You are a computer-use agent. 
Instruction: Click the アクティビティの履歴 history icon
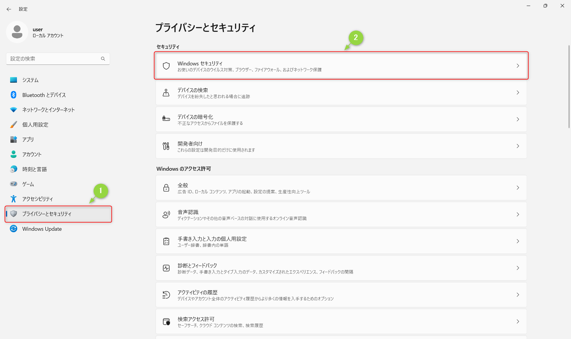pos(166,295)
